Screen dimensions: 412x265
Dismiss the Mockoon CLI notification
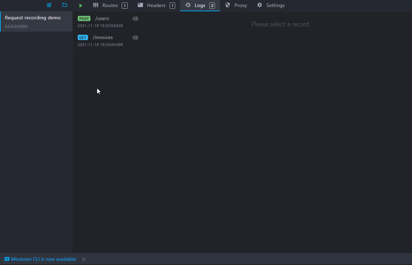pyautogui.click(x=84, y=259)
